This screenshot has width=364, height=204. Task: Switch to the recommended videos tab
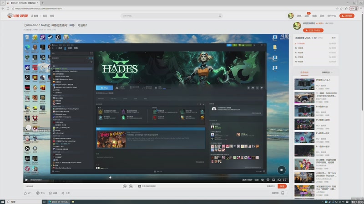coord(304,73)
